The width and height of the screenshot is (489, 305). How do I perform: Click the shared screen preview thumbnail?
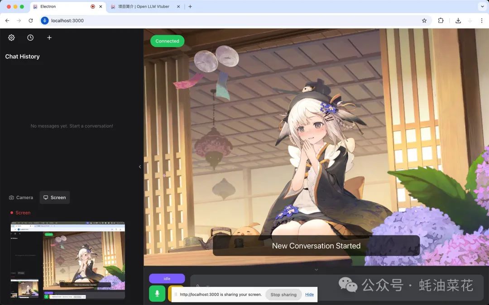point(67,261)
